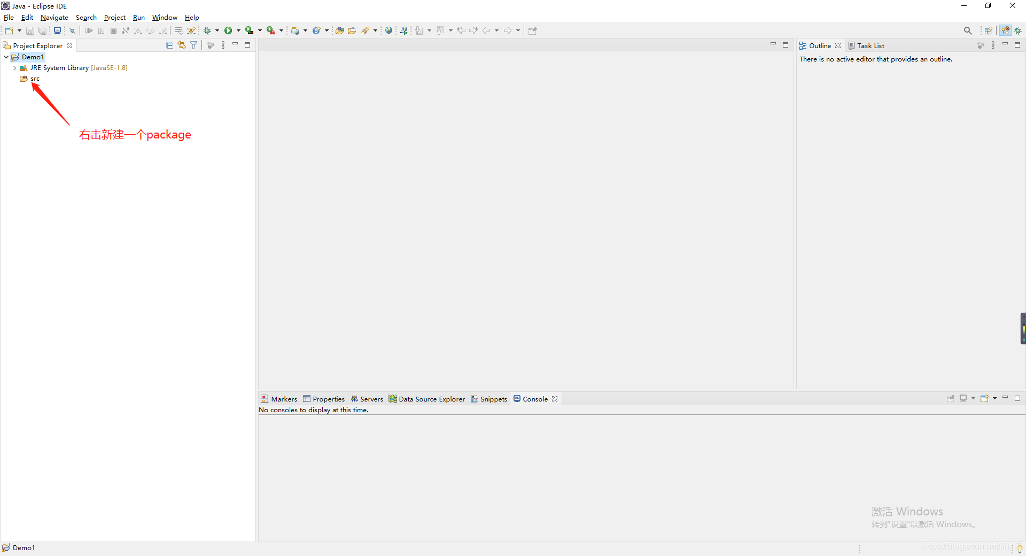Open the Terminal toolbar icon
Viewport: 1026px width, 556px height.
point(57,30)
